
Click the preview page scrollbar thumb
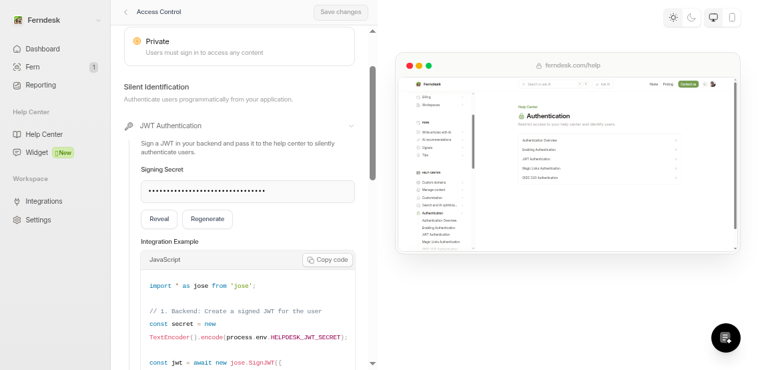click(735, 155)
